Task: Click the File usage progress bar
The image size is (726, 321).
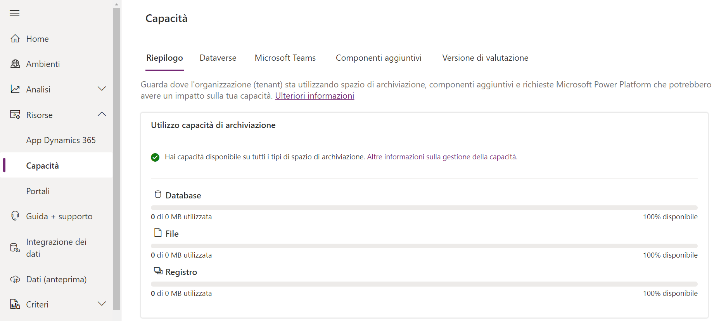Action: (424, 246)
